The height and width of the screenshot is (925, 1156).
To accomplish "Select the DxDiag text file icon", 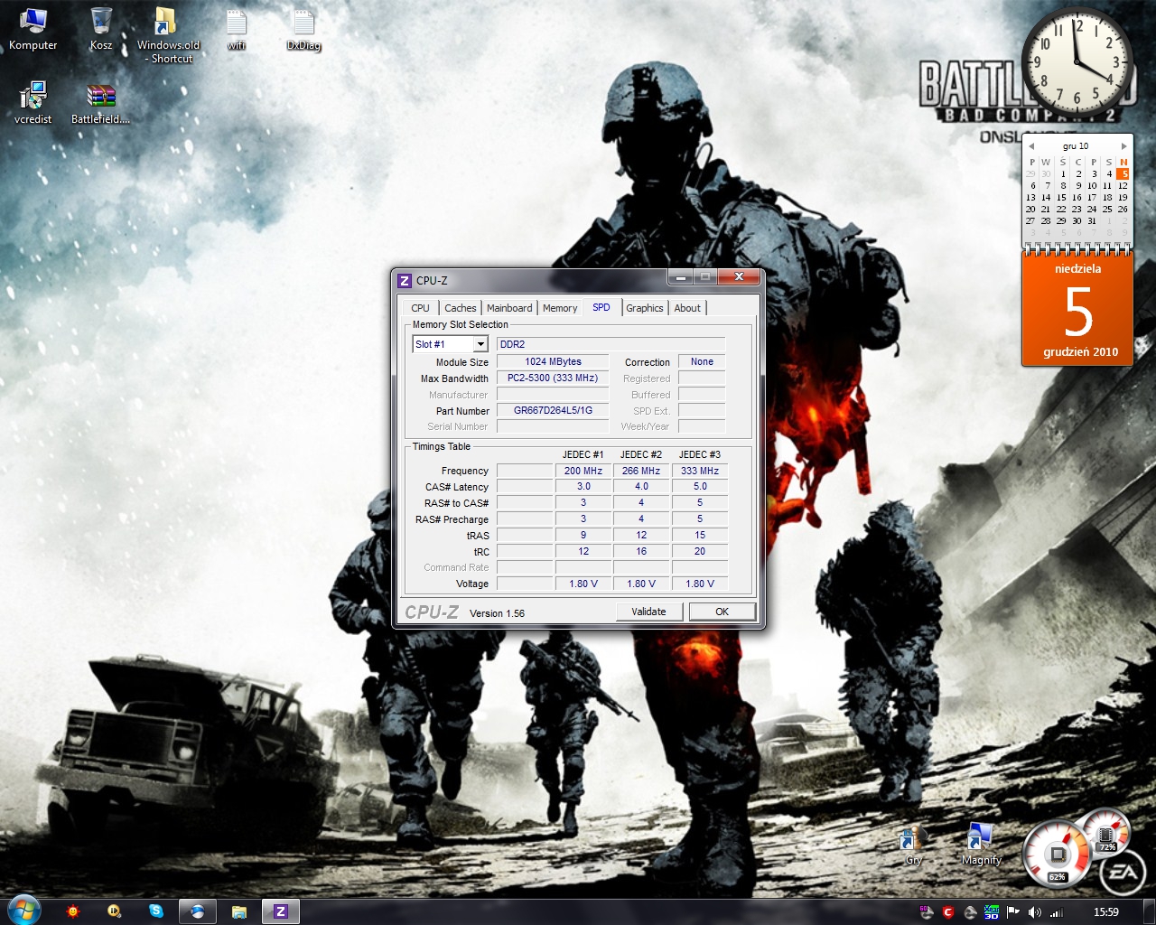I will pyautogui.click(x=303, y=28).
